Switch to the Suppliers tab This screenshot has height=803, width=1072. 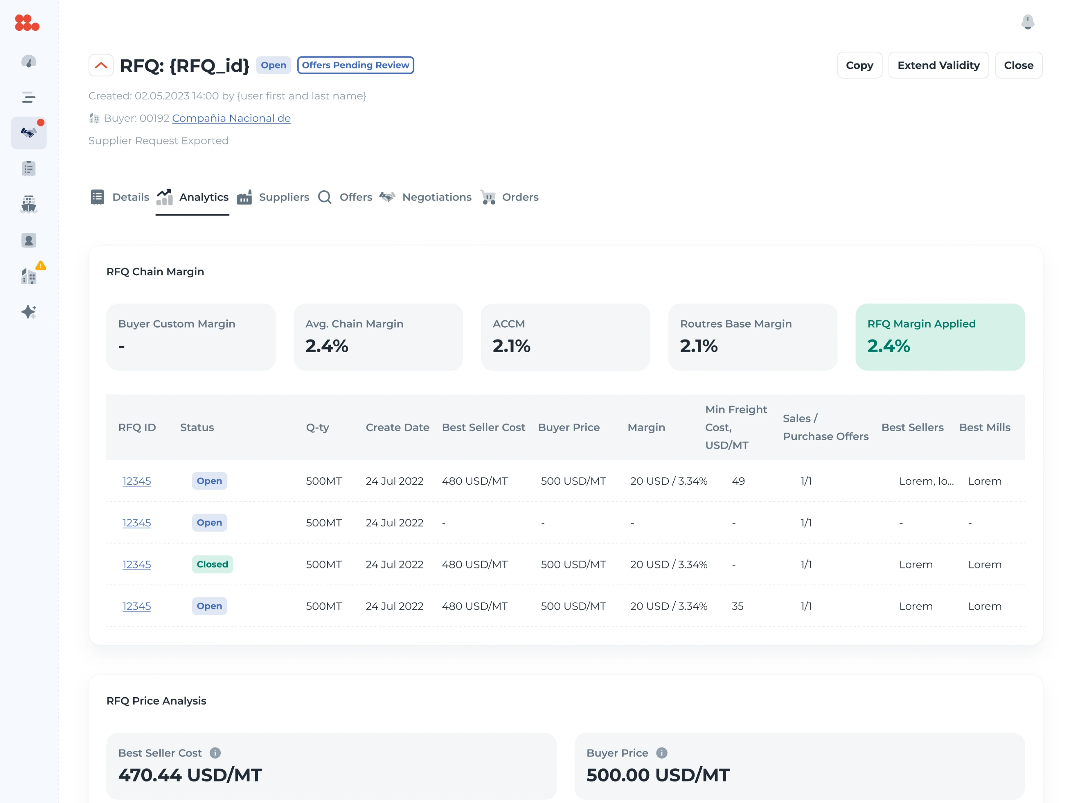[x=273, y=197]
